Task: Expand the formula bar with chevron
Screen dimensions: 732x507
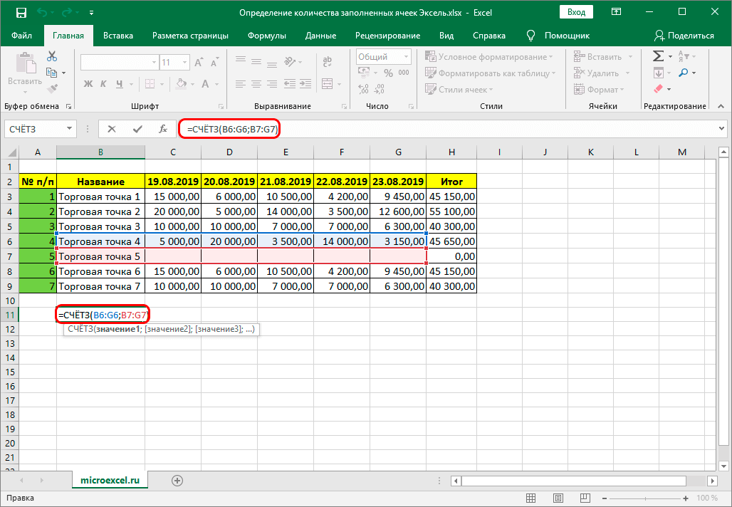Action: [x=721, y=129]
